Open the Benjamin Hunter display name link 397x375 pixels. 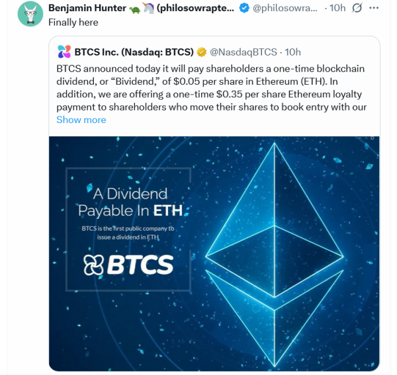pos(87,8)
